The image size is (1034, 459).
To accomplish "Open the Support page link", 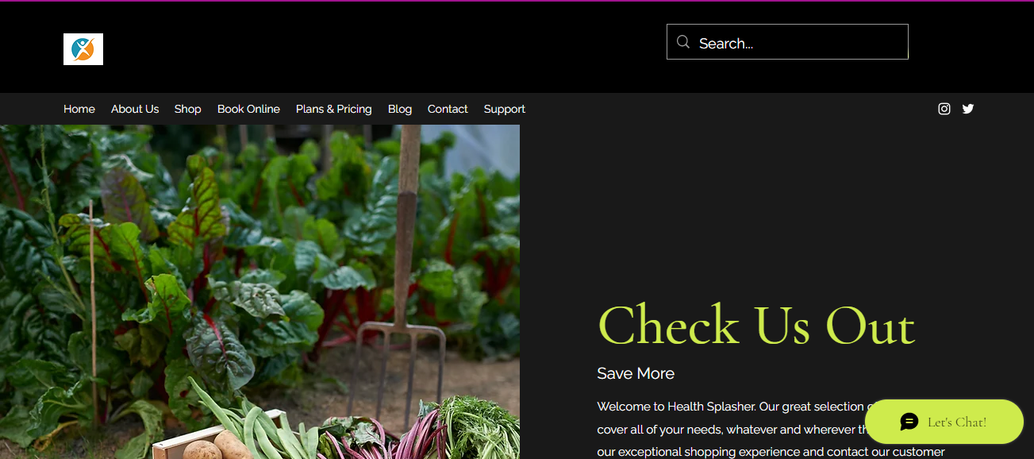I will (x=505, y=109).
